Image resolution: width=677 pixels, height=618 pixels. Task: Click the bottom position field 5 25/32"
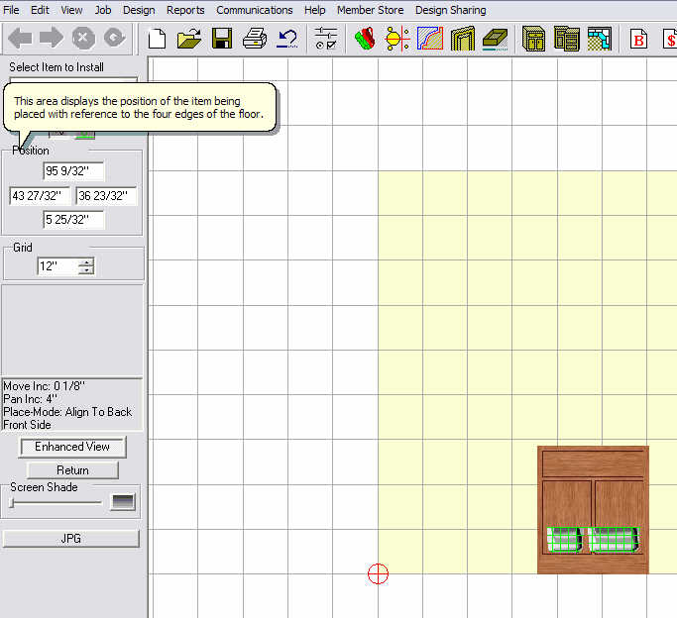[73, 220]
